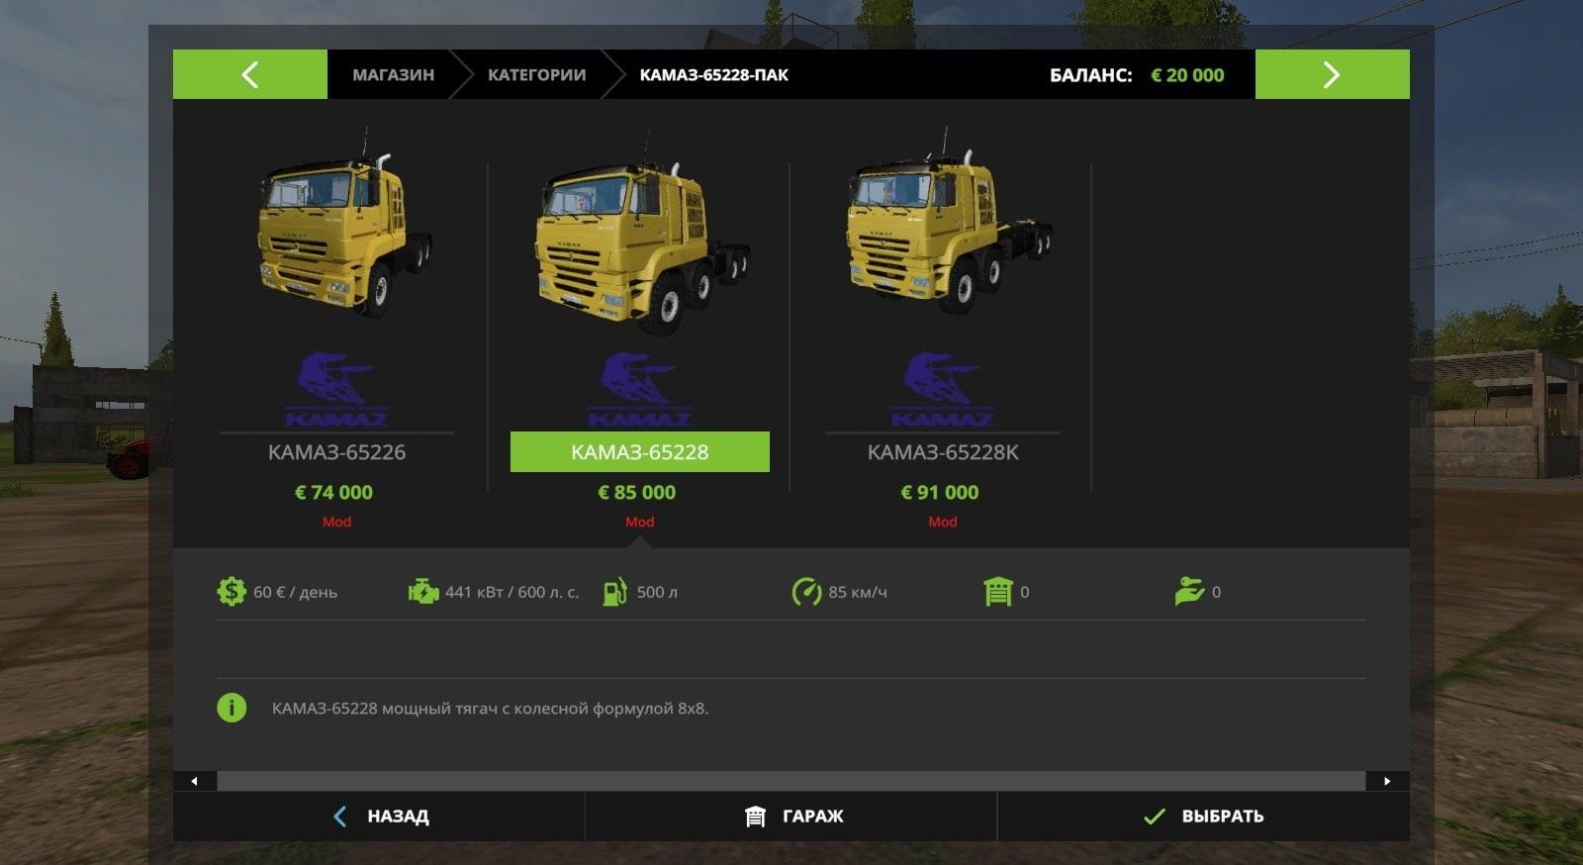Click the leasing hand icon
1583x865 pixels.
click(x=1188, y=592)
